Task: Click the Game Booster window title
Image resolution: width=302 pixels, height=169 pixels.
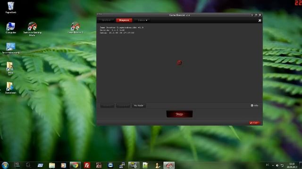Action: coord(179,15)
